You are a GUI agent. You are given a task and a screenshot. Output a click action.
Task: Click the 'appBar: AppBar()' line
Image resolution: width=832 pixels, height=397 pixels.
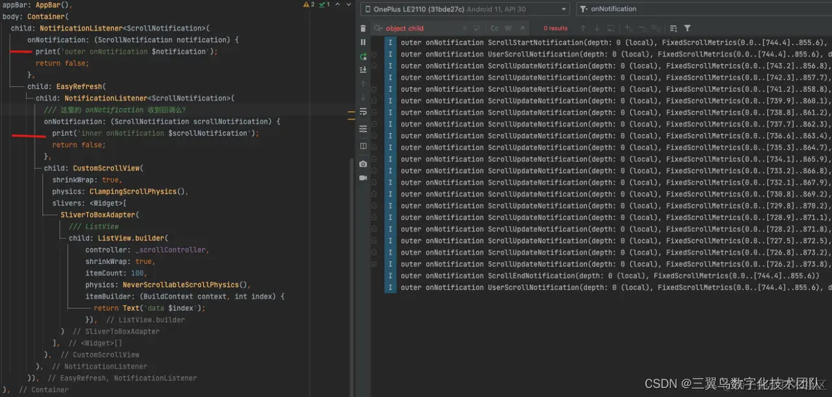(38, 5)
